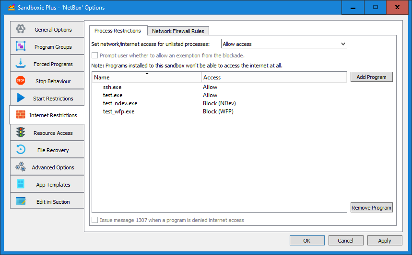Sort the program list by Name column
The image size is (412, 255).
146,77
